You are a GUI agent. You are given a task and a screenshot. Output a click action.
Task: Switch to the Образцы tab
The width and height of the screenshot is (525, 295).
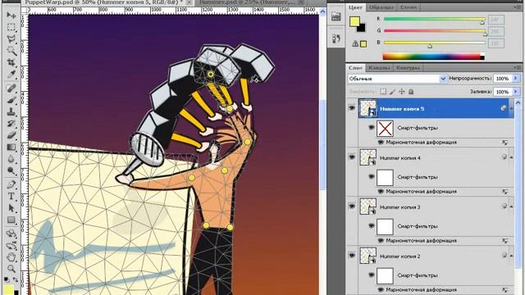pos(381,7)
